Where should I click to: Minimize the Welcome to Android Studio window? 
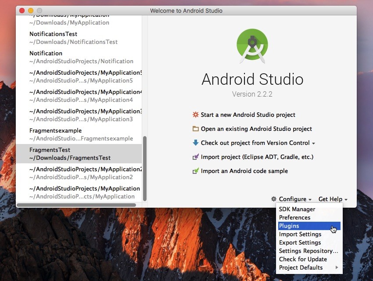coord(31,11)
